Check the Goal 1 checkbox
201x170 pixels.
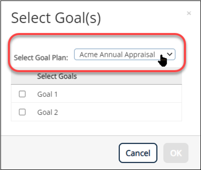tap(22, 94)
